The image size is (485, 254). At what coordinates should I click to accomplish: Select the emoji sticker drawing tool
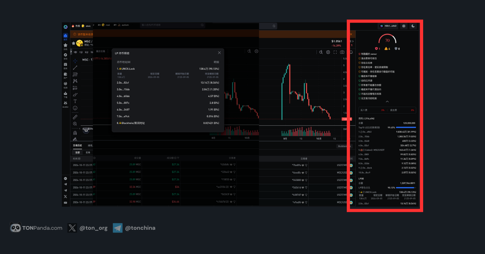(x=75, y=108)
